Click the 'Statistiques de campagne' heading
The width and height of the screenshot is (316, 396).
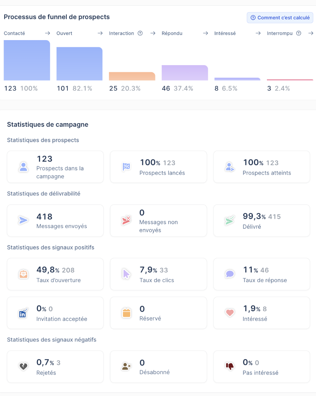click(x=48, y=125)
